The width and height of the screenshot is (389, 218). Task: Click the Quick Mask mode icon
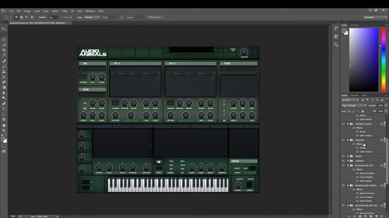click(x=4, y=146)
